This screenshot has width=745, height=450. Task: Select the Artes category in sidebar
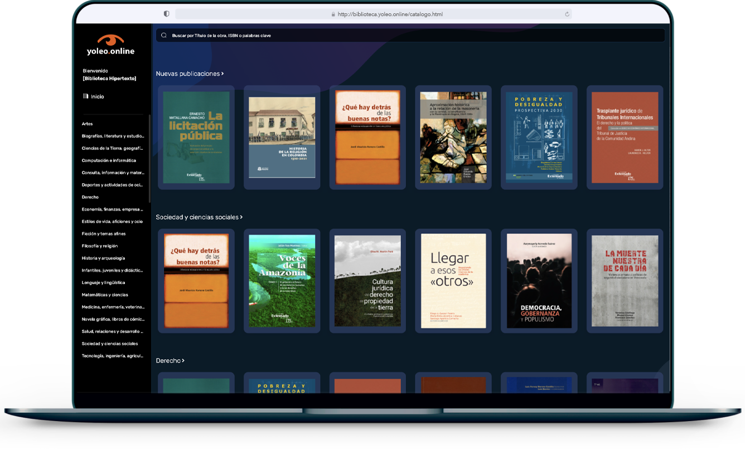click(x=88, y=124)
